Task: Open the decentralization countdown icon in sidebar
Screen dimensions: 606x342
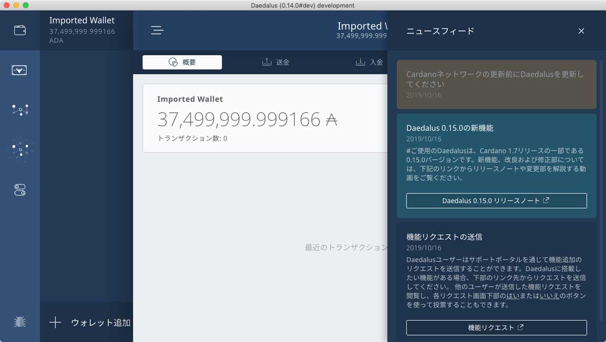Action: (x=20, y=150)
